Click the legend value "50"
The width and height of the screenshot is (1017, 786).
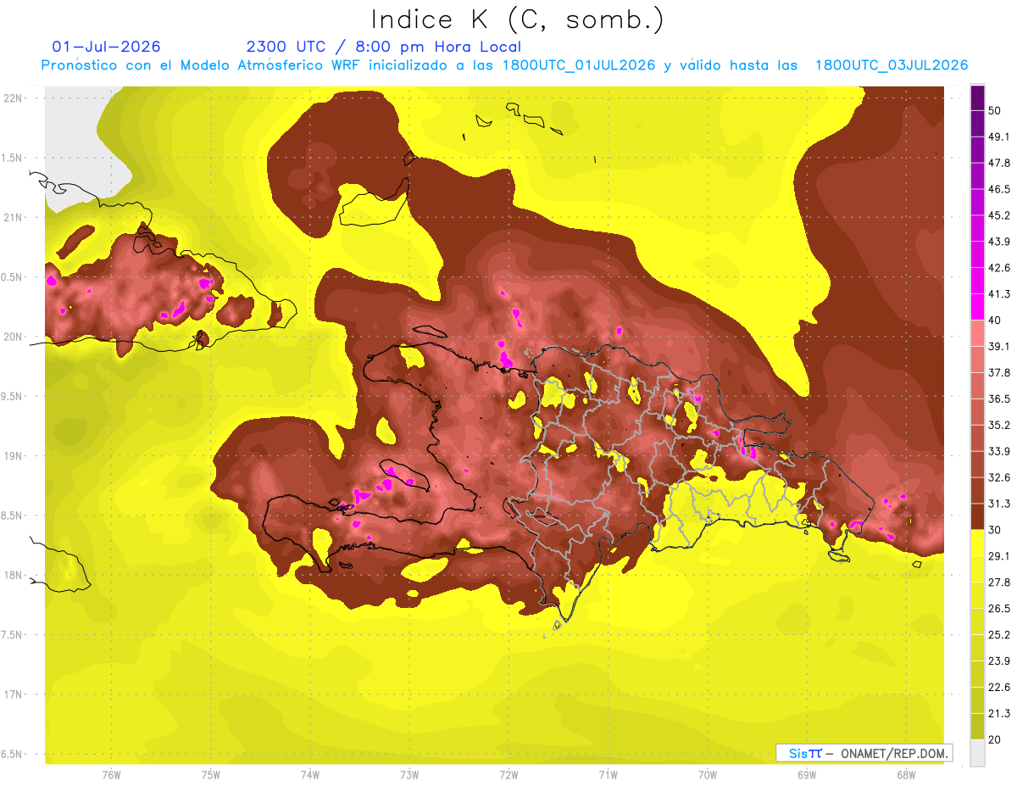(995, 110)
